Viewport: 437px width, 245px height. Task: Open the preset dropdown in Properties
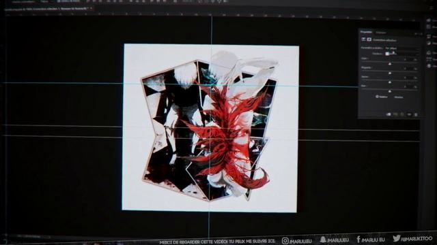401,48
